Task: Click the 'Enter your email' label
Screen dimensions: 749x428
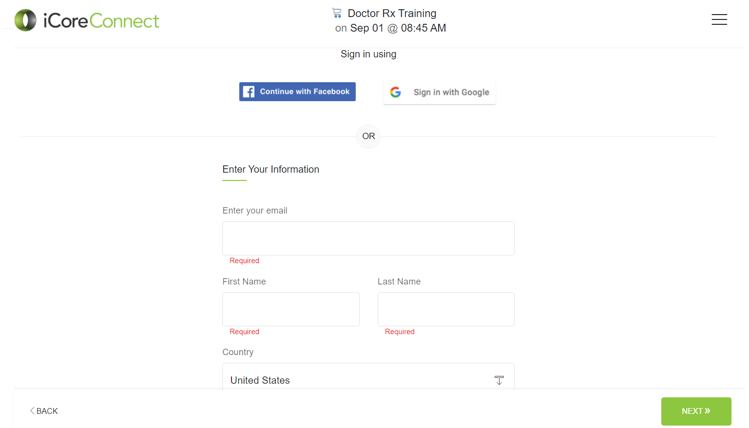Action: (x=255, y=211)
